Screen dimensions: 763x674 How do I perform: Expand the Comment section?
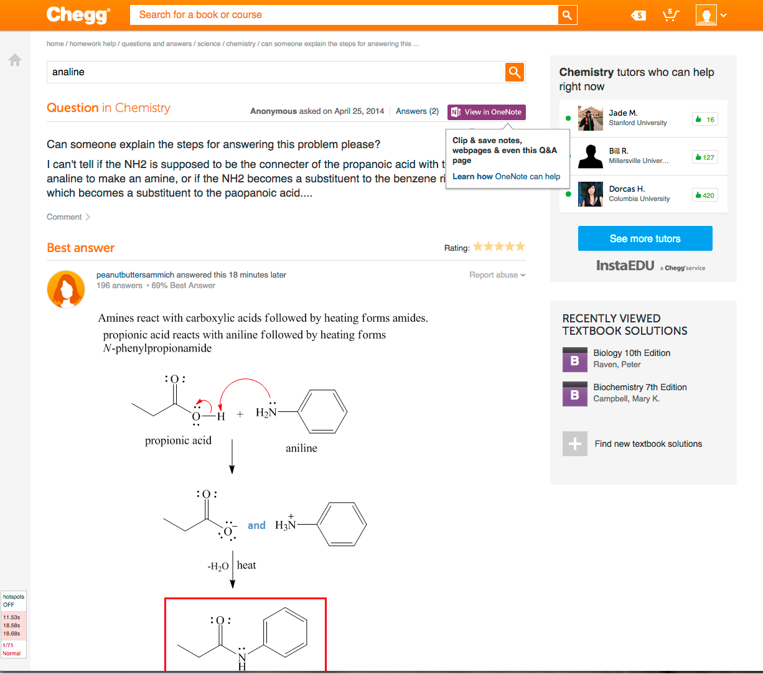68,217
